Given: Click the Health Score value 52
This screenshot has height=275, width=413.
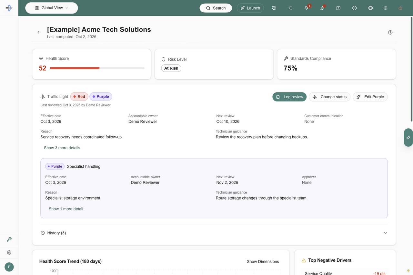Looking at the screenshot, I should 43,68.
